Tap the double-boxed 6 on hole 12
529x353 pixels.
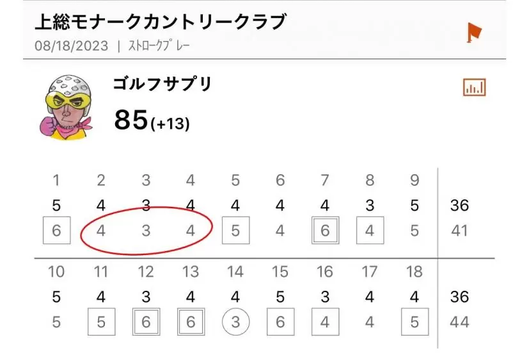146,322
